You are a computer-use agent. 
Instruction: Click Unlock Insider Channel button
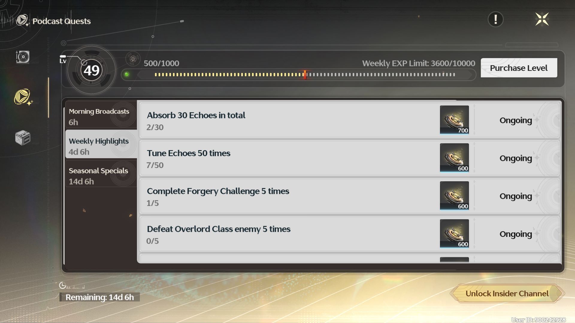tap(507, 293)
